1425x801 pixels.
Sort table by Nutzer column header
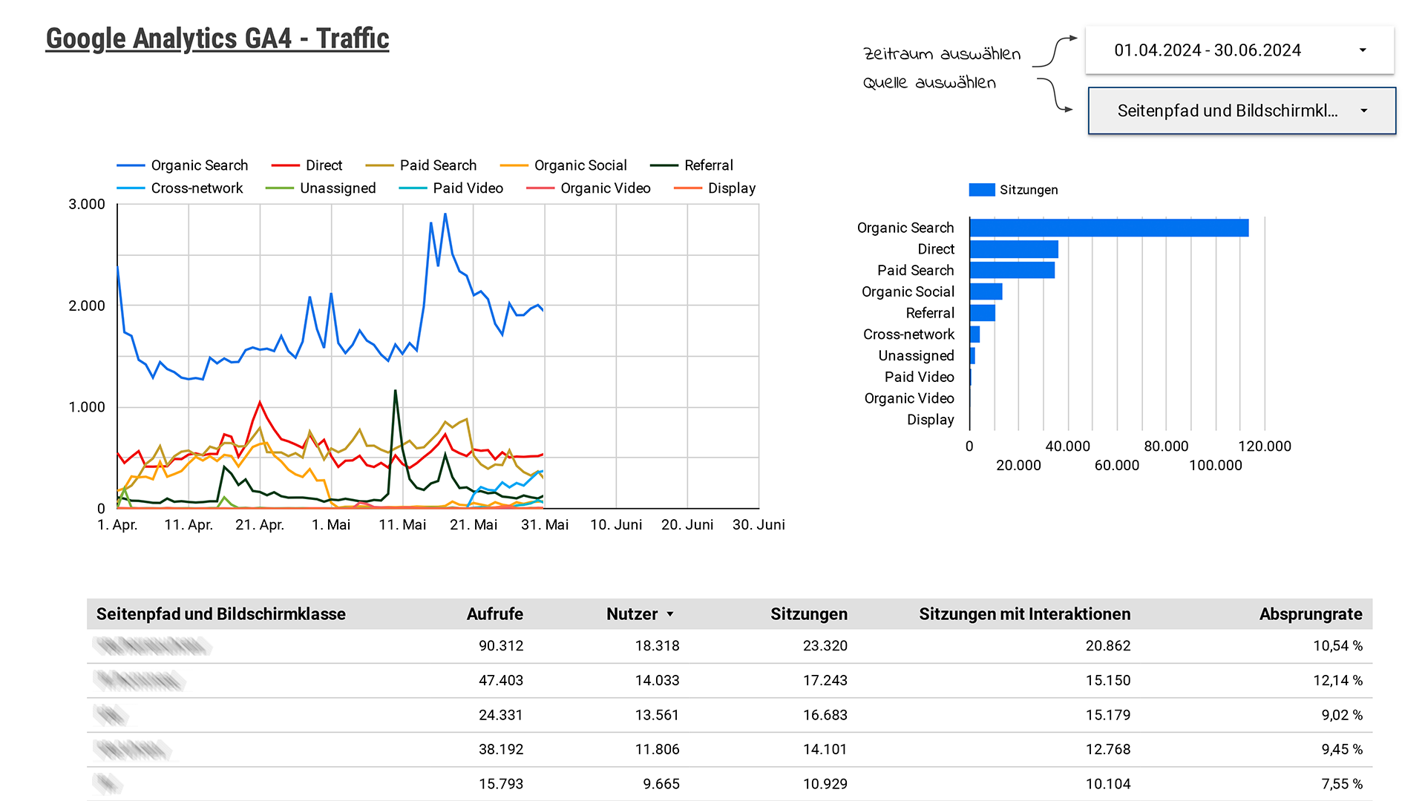point(632,614)
